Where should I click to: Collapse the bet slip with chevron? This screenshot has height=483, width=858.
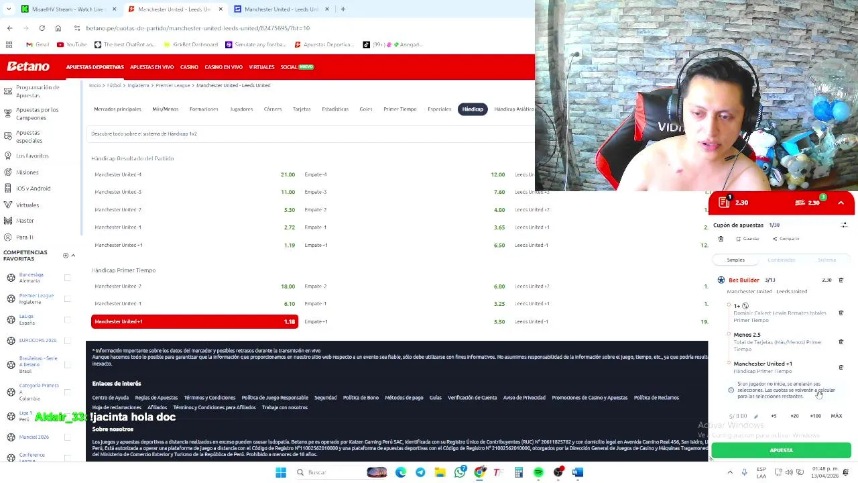tap(841, 203)
